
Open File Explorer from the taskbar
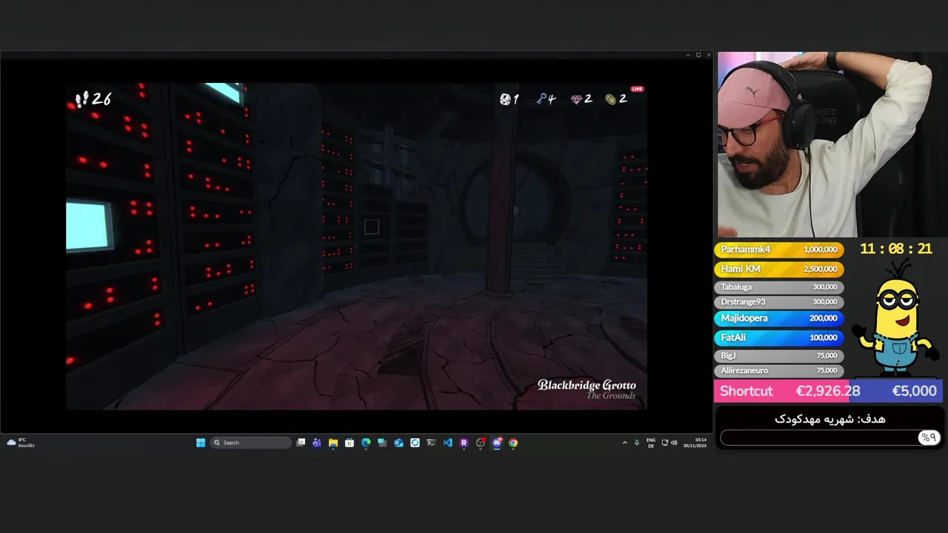tap(333, 443)
